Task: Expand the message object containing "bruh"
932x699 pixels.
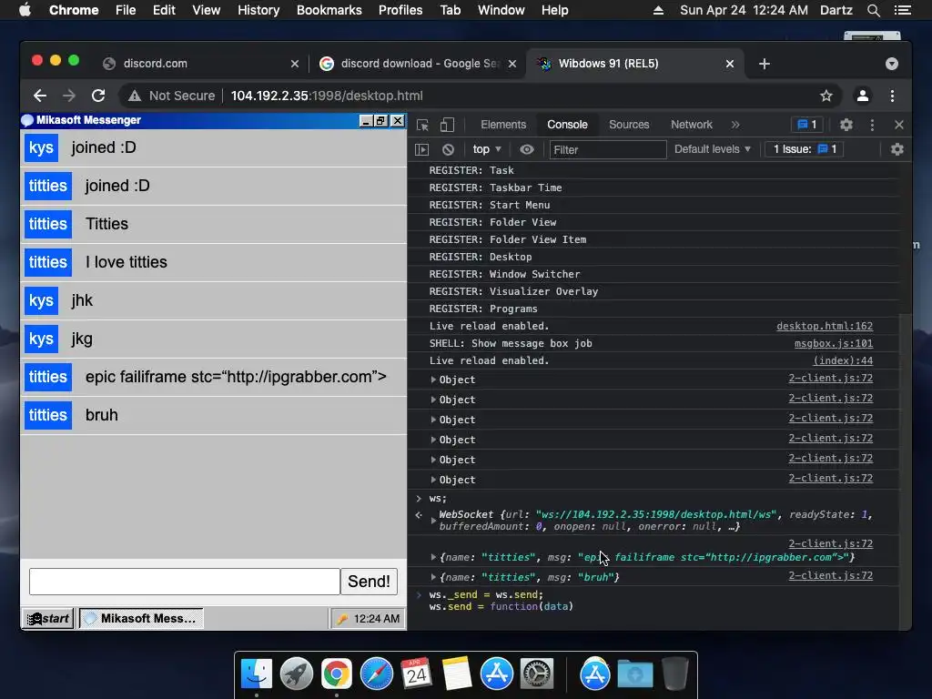Action: pyautogui.click(x=433, y=577)
